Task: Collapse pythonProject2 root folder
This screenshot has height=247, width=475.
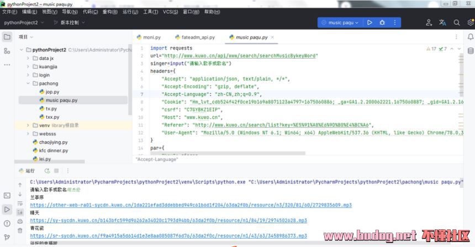Action: 21,50
